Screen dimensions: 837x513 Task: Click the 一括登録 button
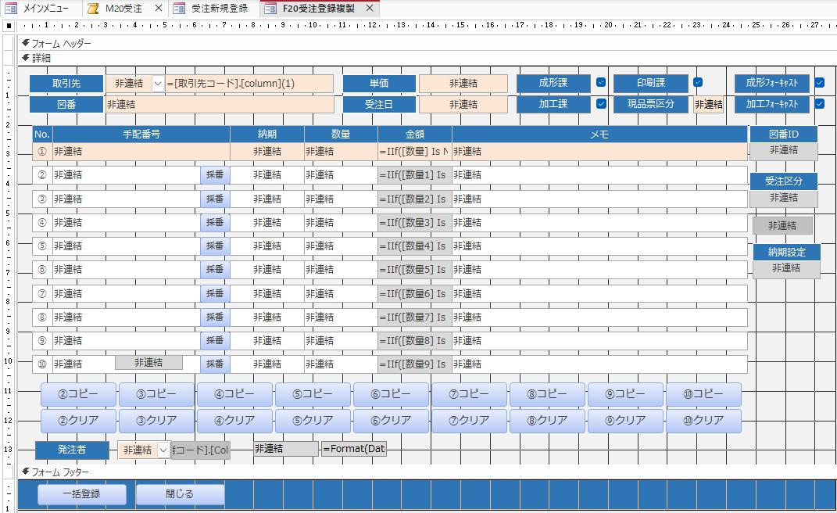coord(82,493)
